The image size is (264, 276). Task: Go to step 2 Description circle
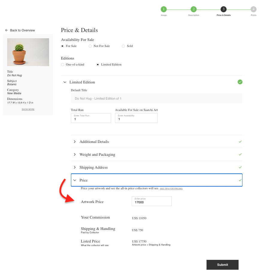(x=193, y=9)
